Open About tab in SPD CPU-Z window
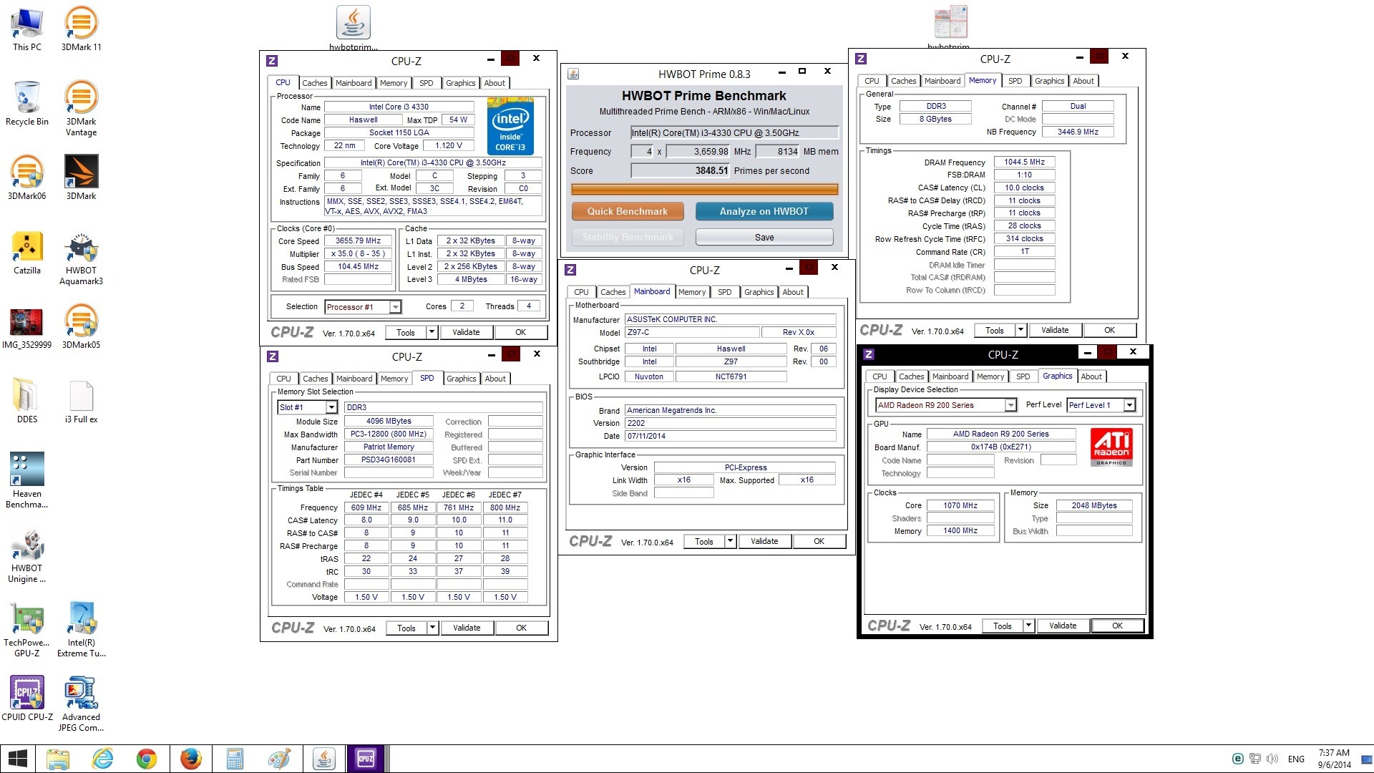Image resolution: width=1374 pixels, height=773 pixels. (x=495, y=379)
